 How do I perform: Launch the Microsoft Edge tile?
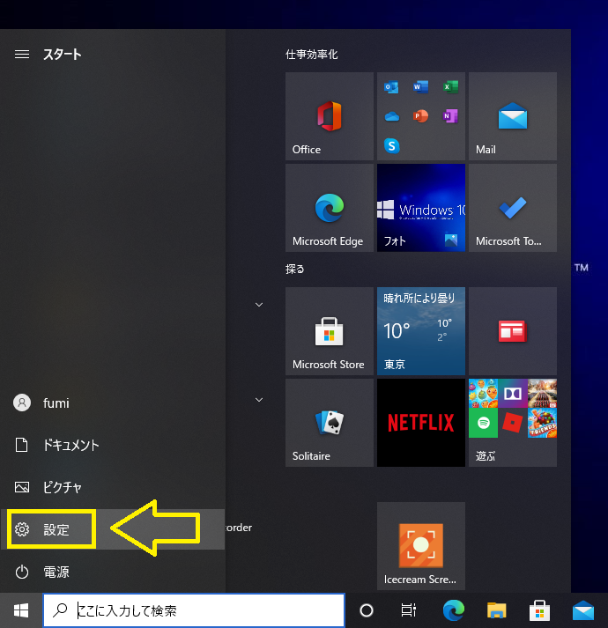pos(329,208)
